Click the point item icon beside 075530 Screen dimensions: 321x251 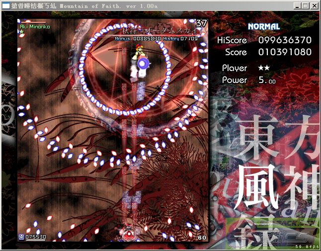[x=21, y=237]
